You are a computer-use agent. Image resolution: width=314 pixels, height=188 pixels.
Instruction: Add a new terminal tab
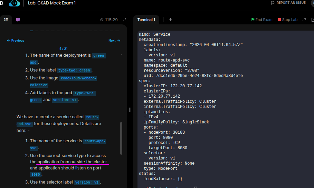click(x=170, y=20)
